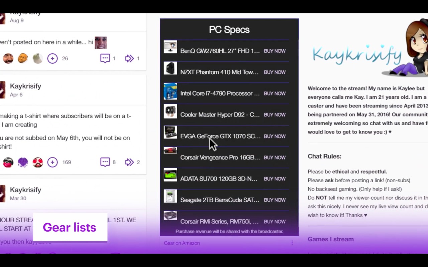The image size is (428, 267).
Task: Click the Chat Rules heading
Action: [324, 156]
